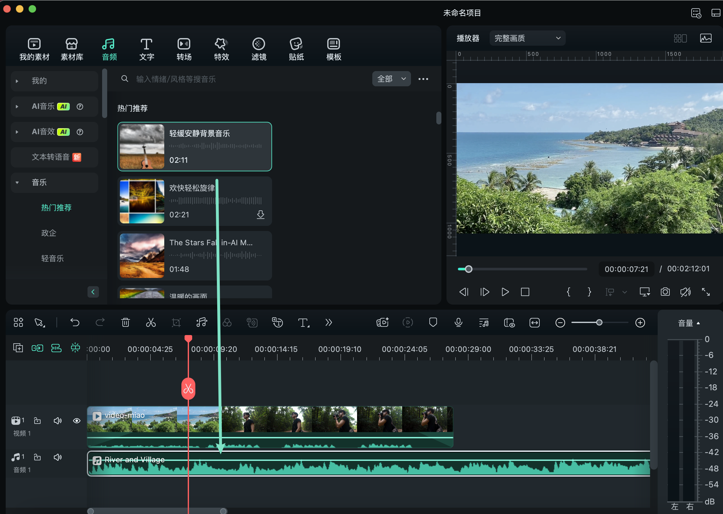This screenshot has width=723, height=514.
Task: Open the 全部 filter dropdown
Action: (x=391, y=79)
